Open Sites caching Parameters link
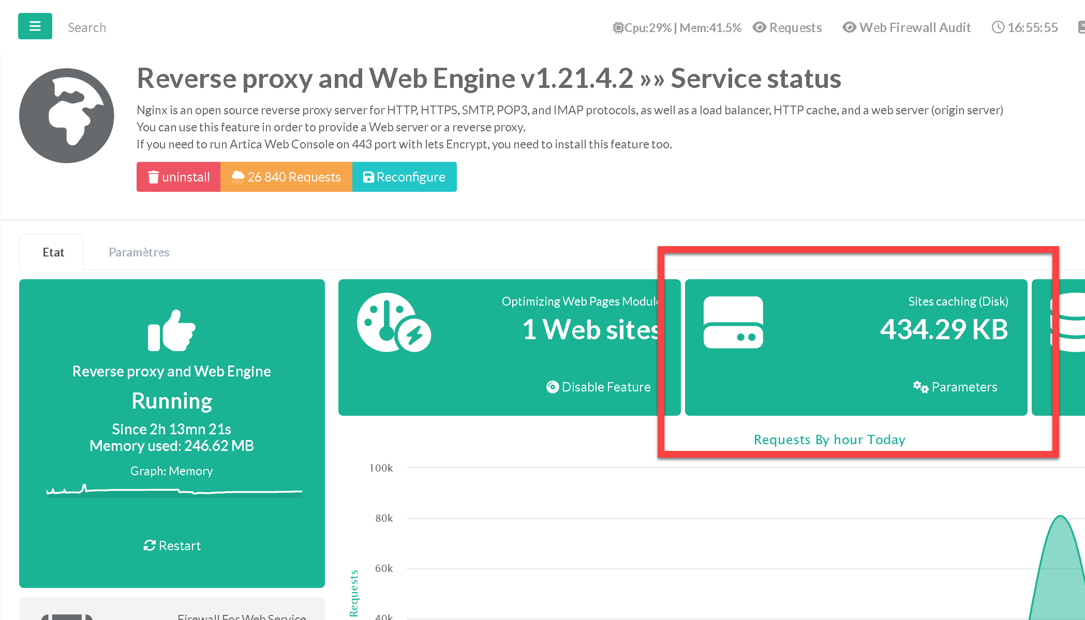This screenshot has width=1085, height=620. [x=955, y=387]
